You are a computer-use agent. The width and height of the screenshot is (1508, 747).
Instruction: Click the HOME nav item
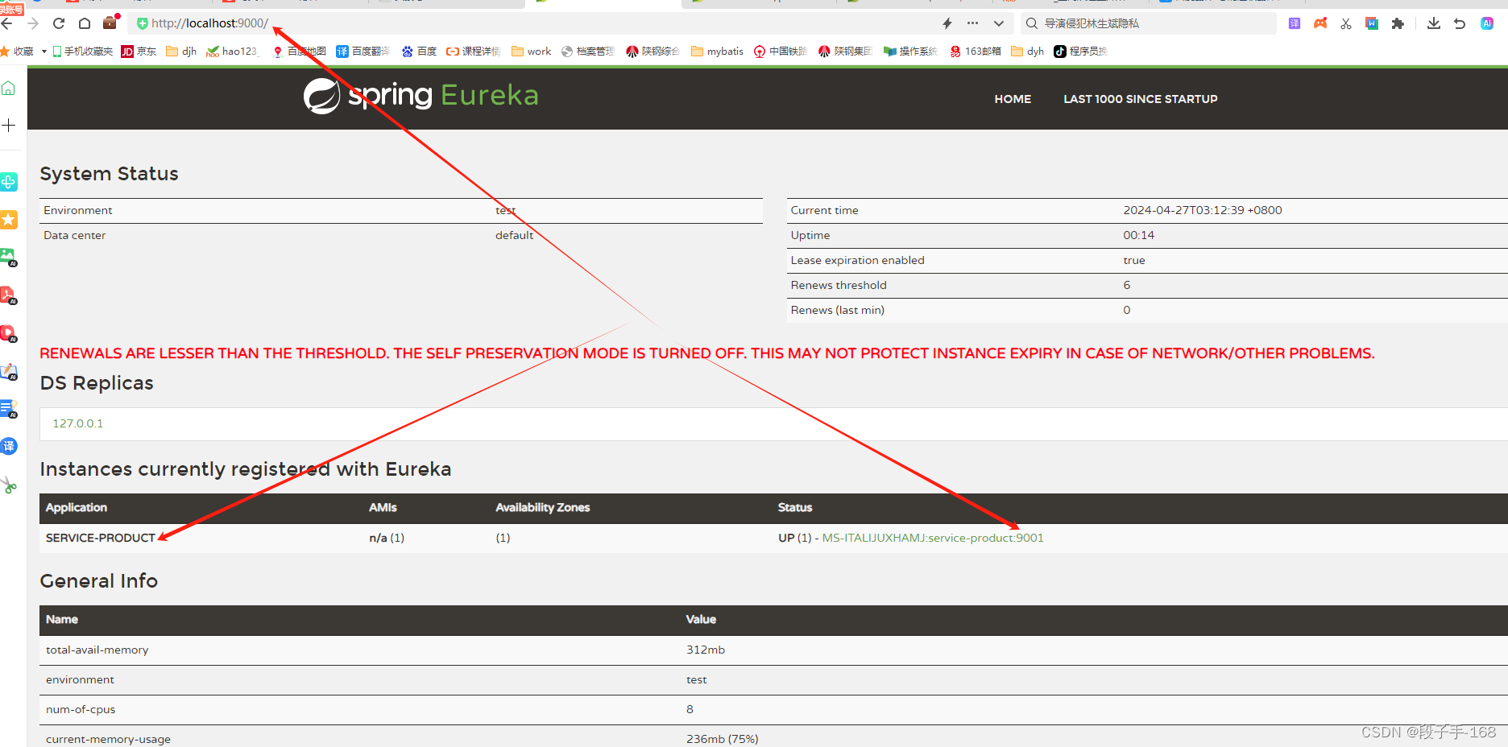coord(1013,99)
